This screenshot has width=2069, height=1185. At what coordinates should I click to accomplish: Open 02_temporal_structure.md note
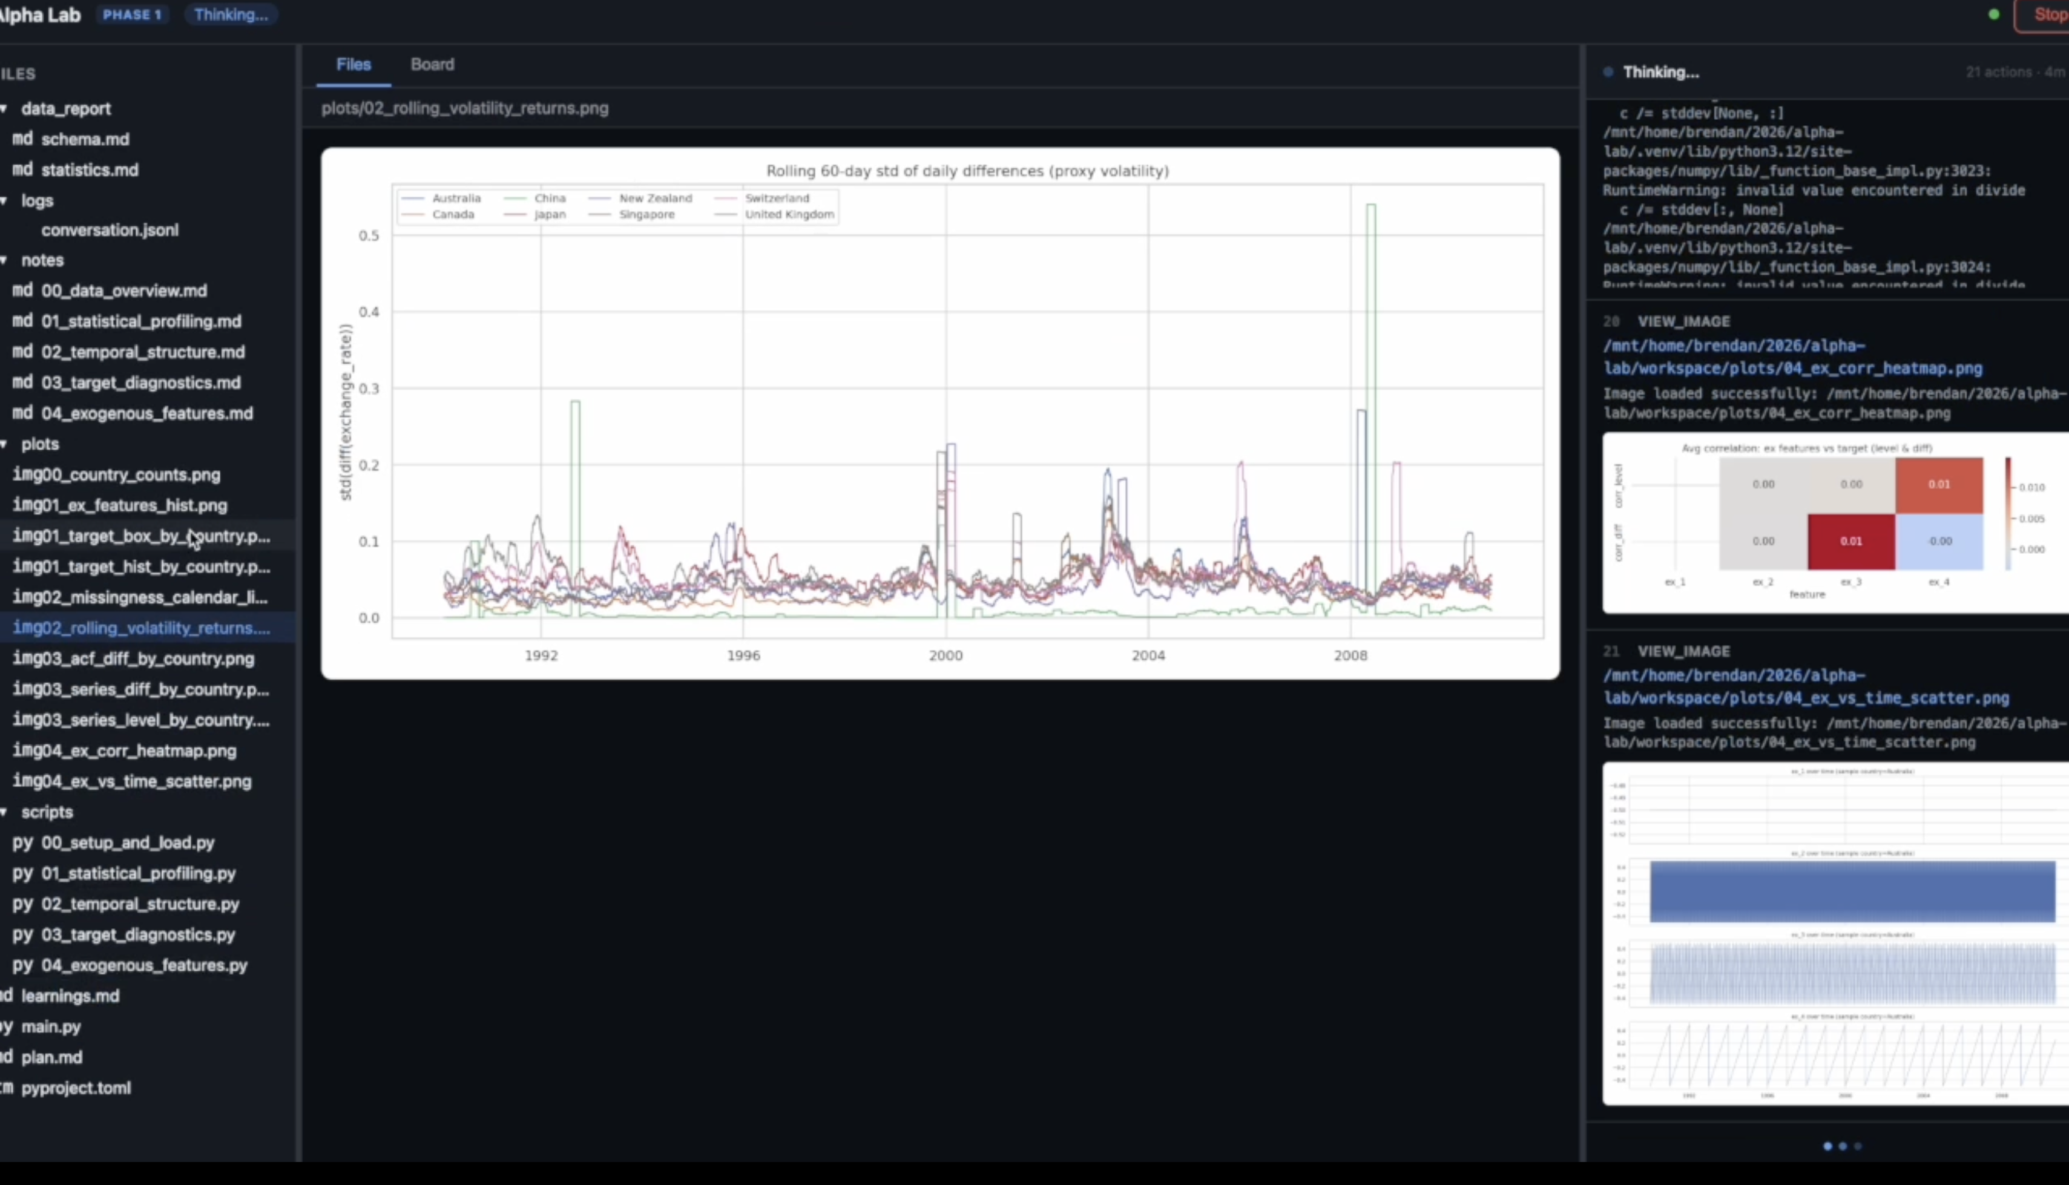pyautogui.click(x=142, y=352)
